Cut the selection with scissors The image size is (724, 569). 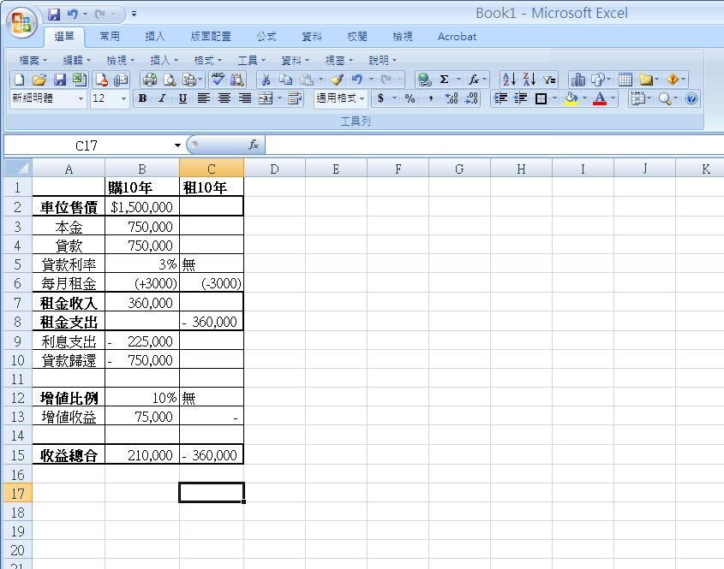(266, 80)
